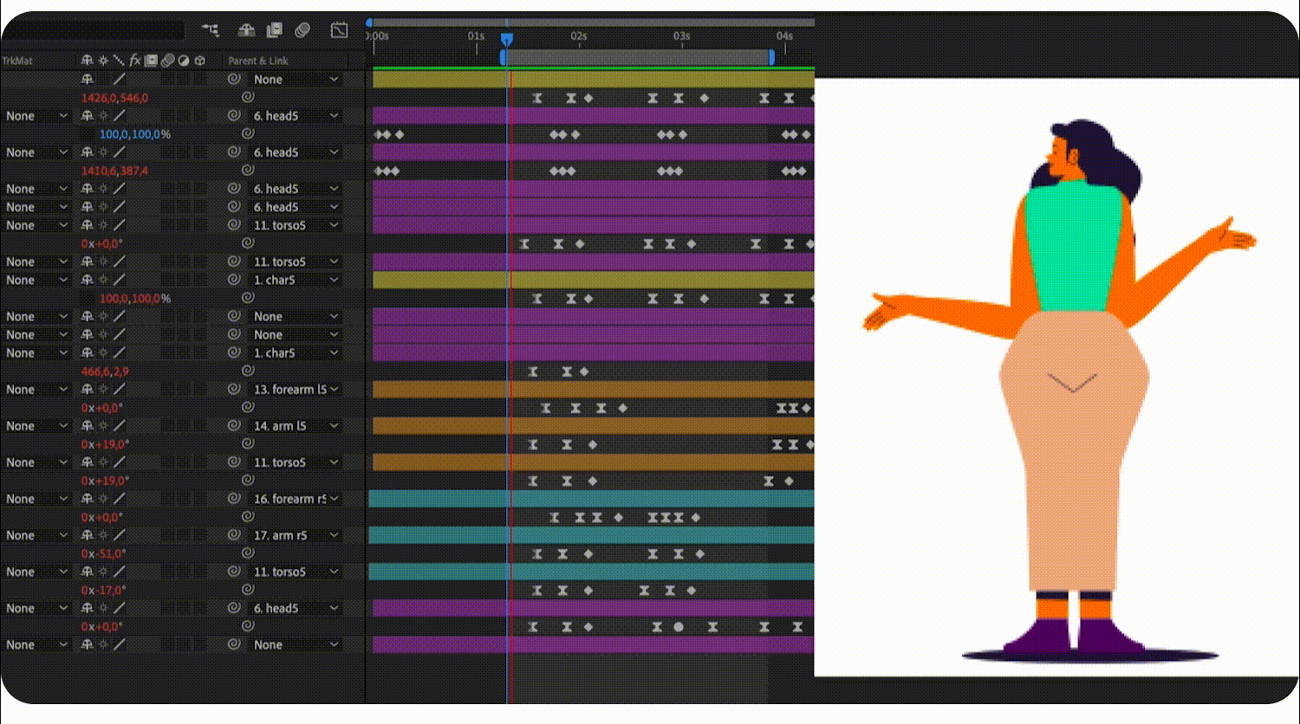Screen dimensions: 1300x724
Task: Toggle the quality switch on the arm r5 layer
Action: tap(118, 534)
